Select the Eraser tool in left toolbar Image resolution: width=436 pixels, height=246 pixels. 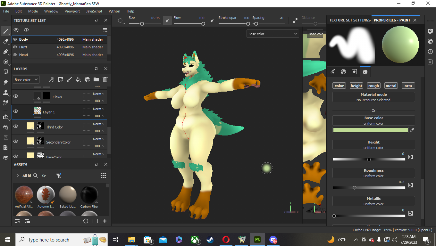5,41
